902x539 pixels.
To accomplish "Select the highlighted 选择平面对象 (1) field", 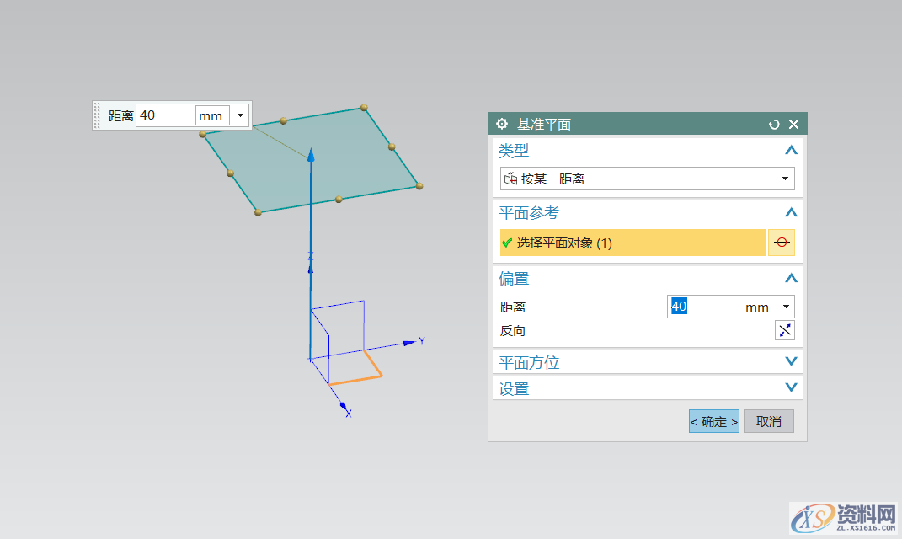I will click(x=632, y=243).
